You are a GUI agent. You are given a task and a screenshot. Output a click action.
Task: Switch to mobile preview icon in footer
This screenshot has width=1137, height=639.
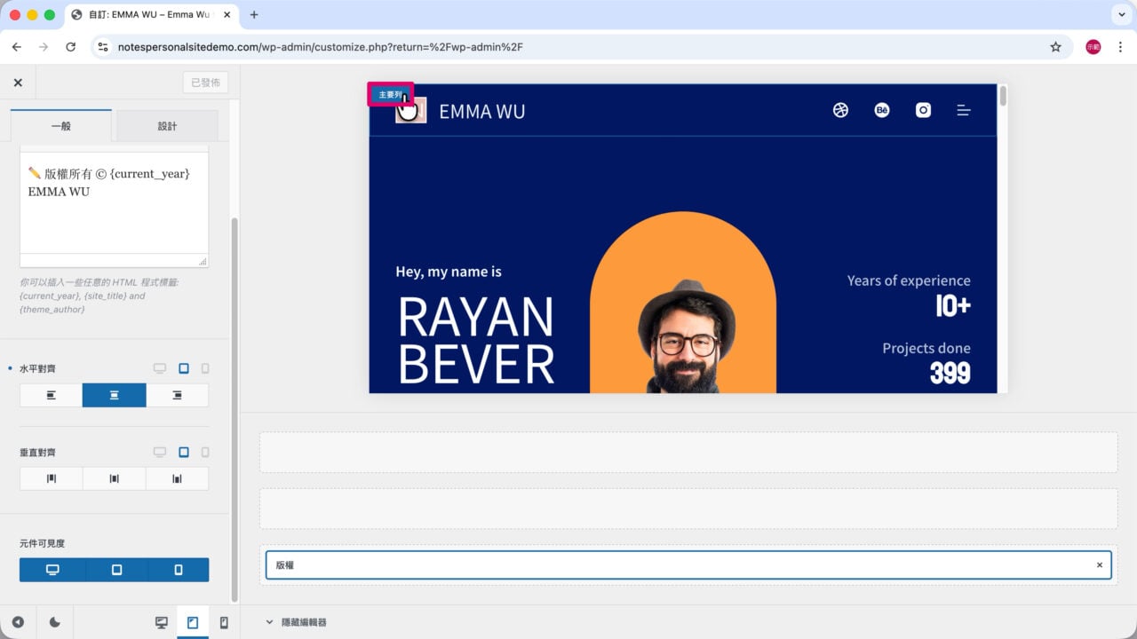click(224, 622)
